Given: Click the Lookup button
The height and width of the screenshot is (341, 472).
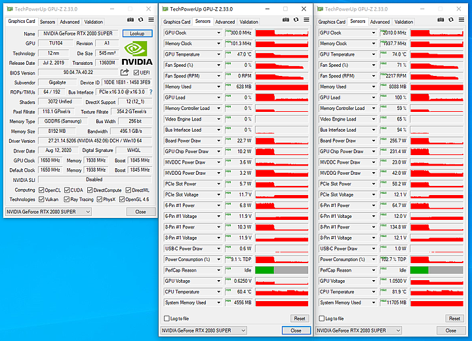Looking at the screenshot, I should pos(137,33).
